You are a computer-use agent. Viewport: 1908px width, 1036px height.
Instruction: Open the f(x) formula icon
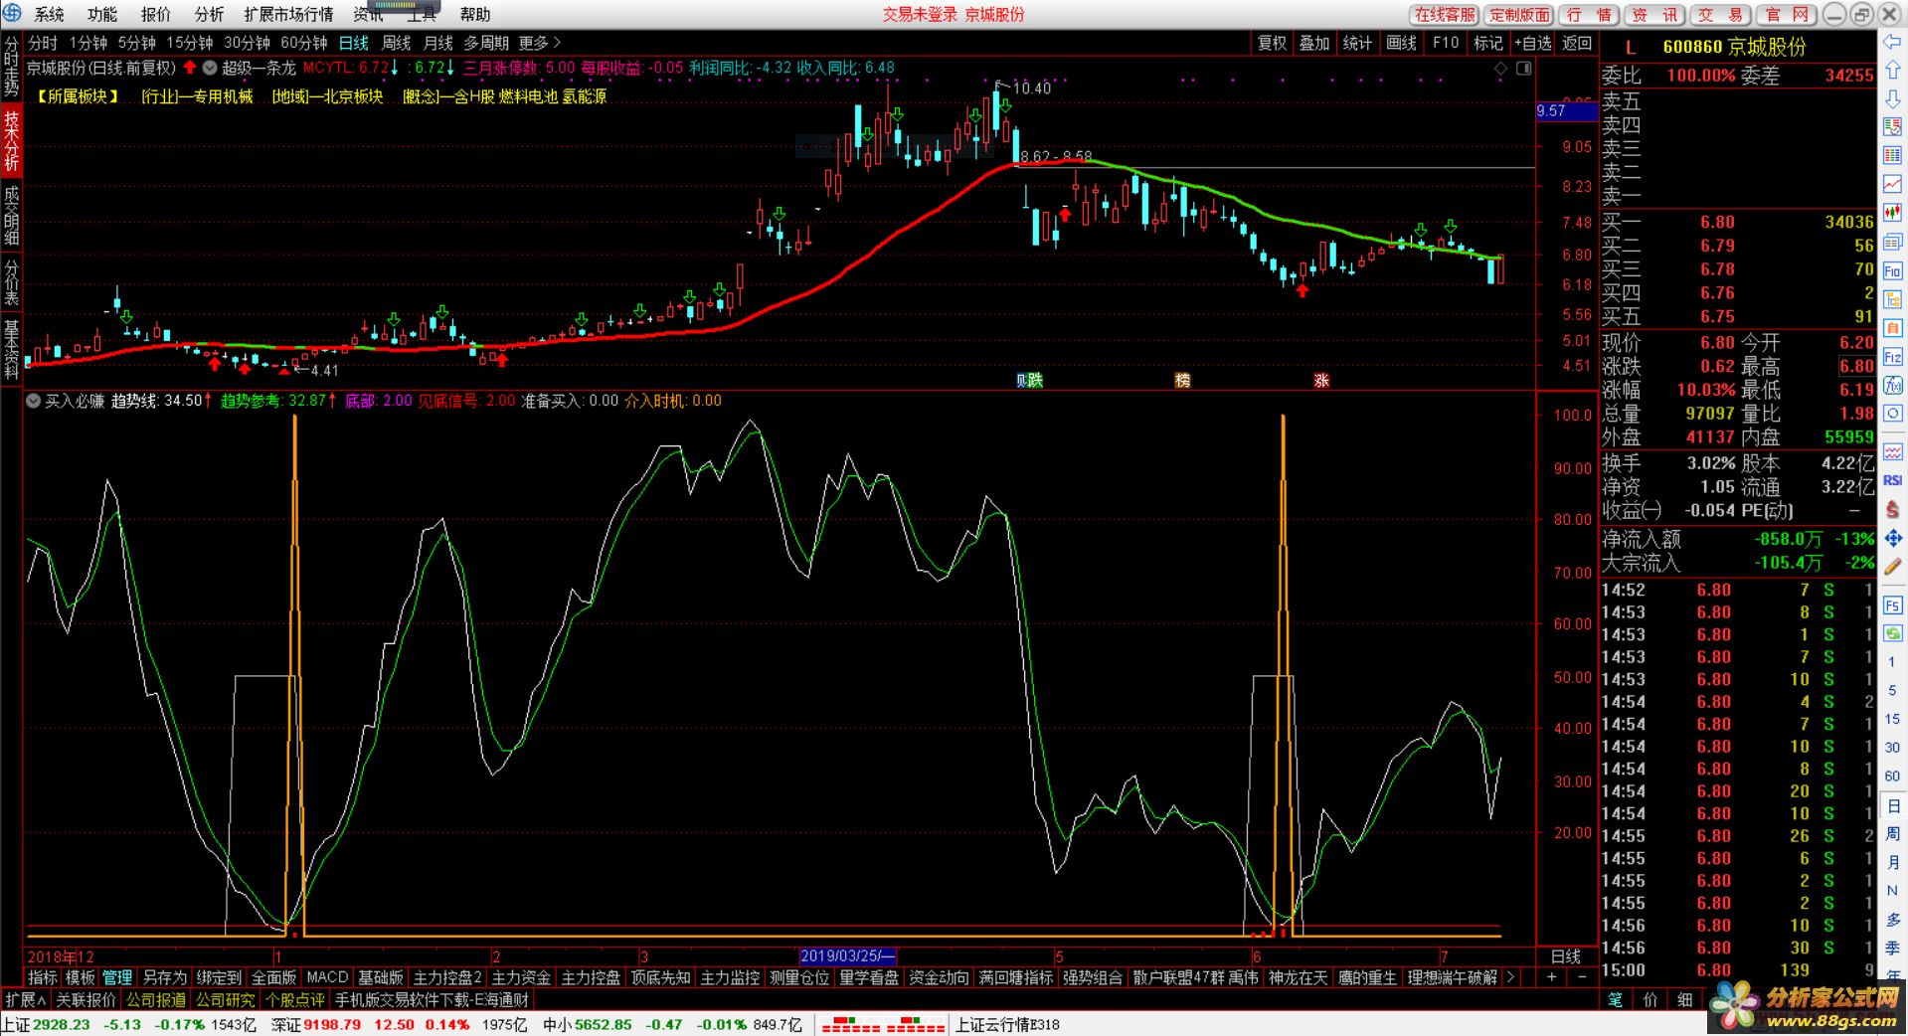click(x=1892, y=386)
